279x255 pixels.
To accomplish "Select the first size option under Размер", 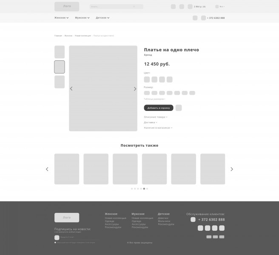I will click(x=147, y=93).
